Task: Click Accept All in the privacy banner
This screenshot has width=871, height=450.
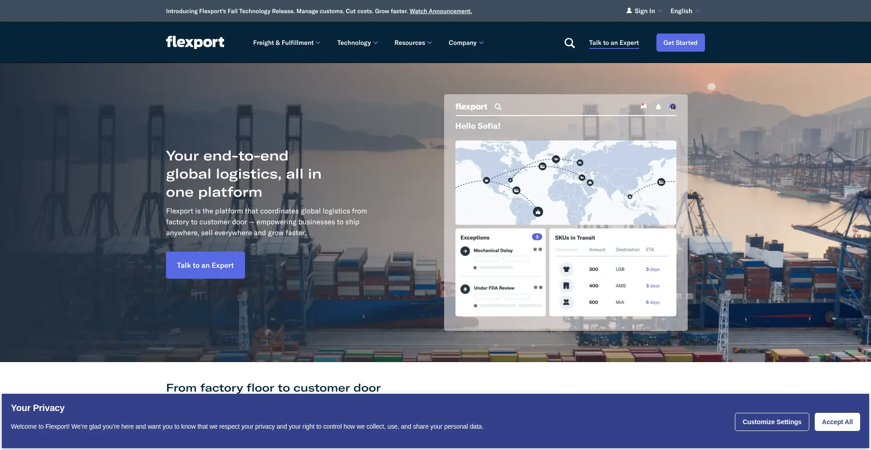Action: coord(837,421)
